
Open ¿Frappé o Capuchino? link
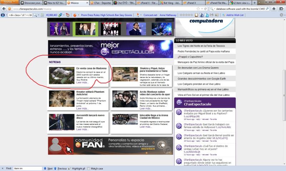(190, 57)
